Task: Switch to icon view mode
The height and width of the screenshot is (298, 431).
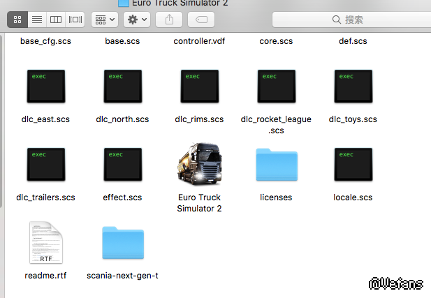Action: coord(17,20)
